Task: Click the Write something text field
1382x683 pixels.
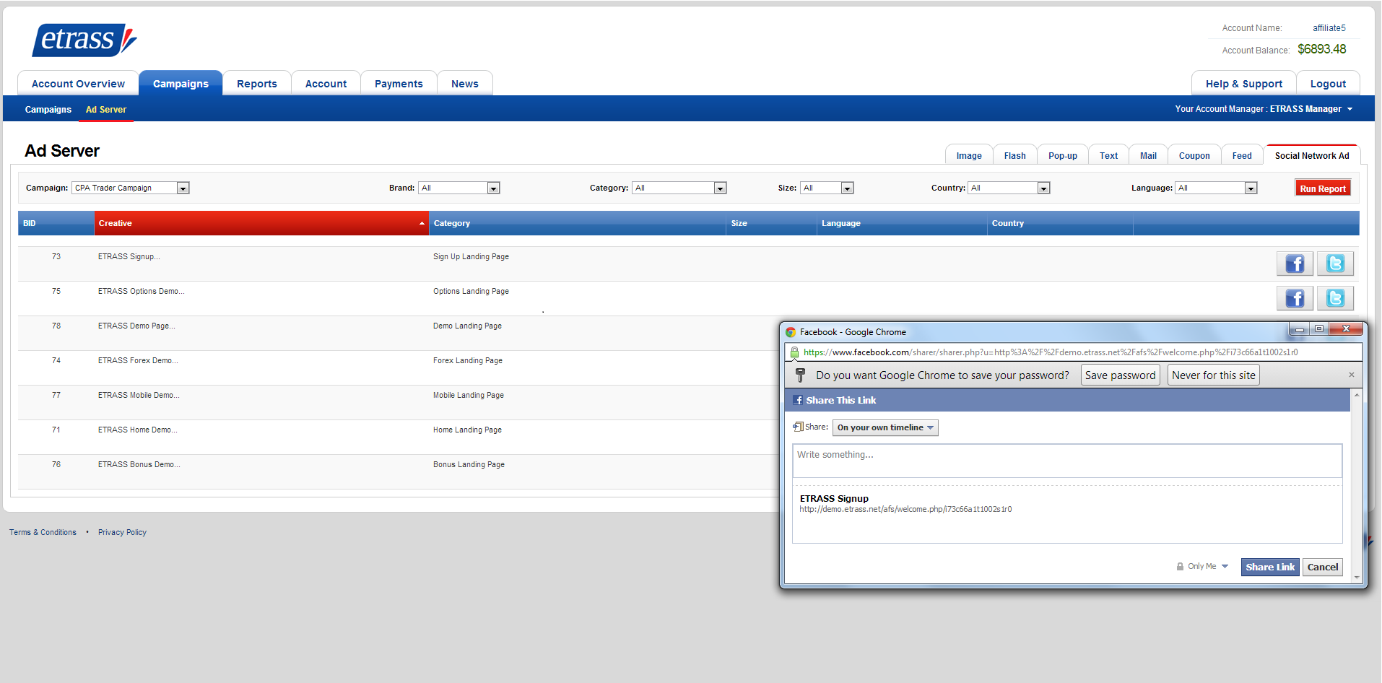Action: coord(1066,461)
